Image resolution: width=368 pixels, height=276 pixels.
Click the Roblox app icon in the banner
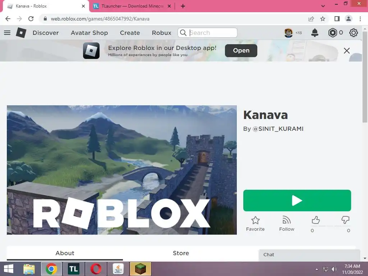pyautogui.click(x=91, y=50)
